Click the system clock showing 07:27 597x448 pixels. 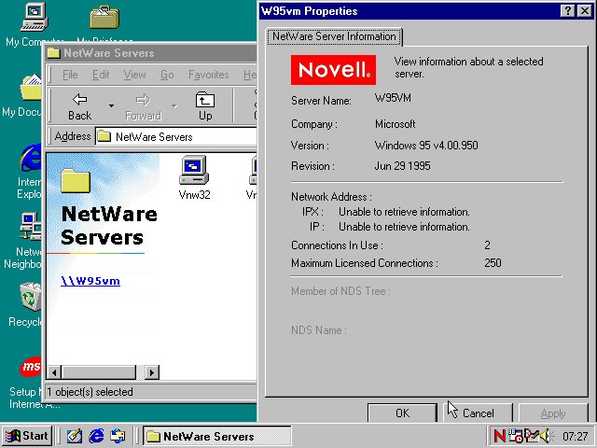(575, 437)
